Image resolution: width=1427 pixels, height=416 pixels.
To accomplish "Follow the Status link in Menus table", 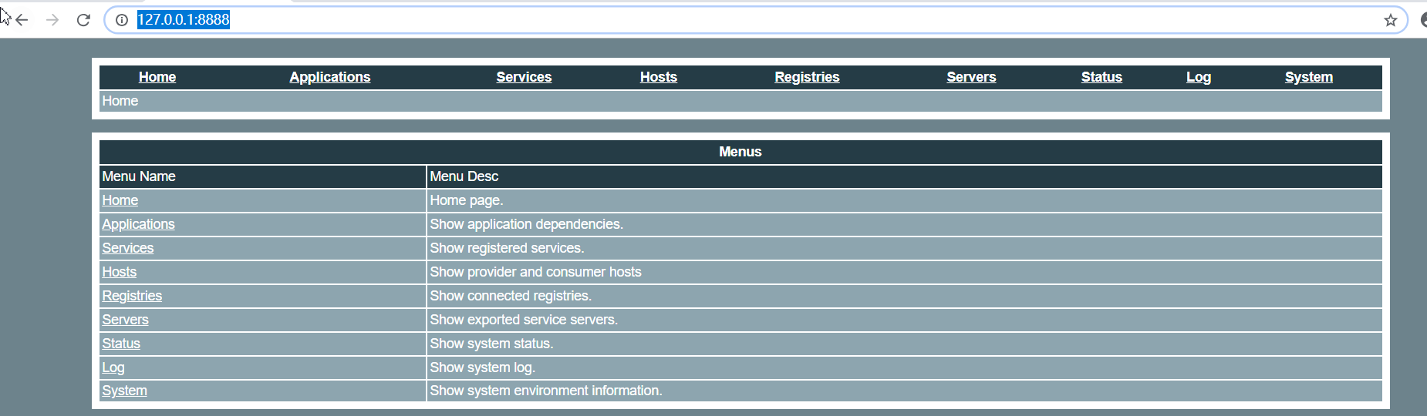I will point(121,344).
